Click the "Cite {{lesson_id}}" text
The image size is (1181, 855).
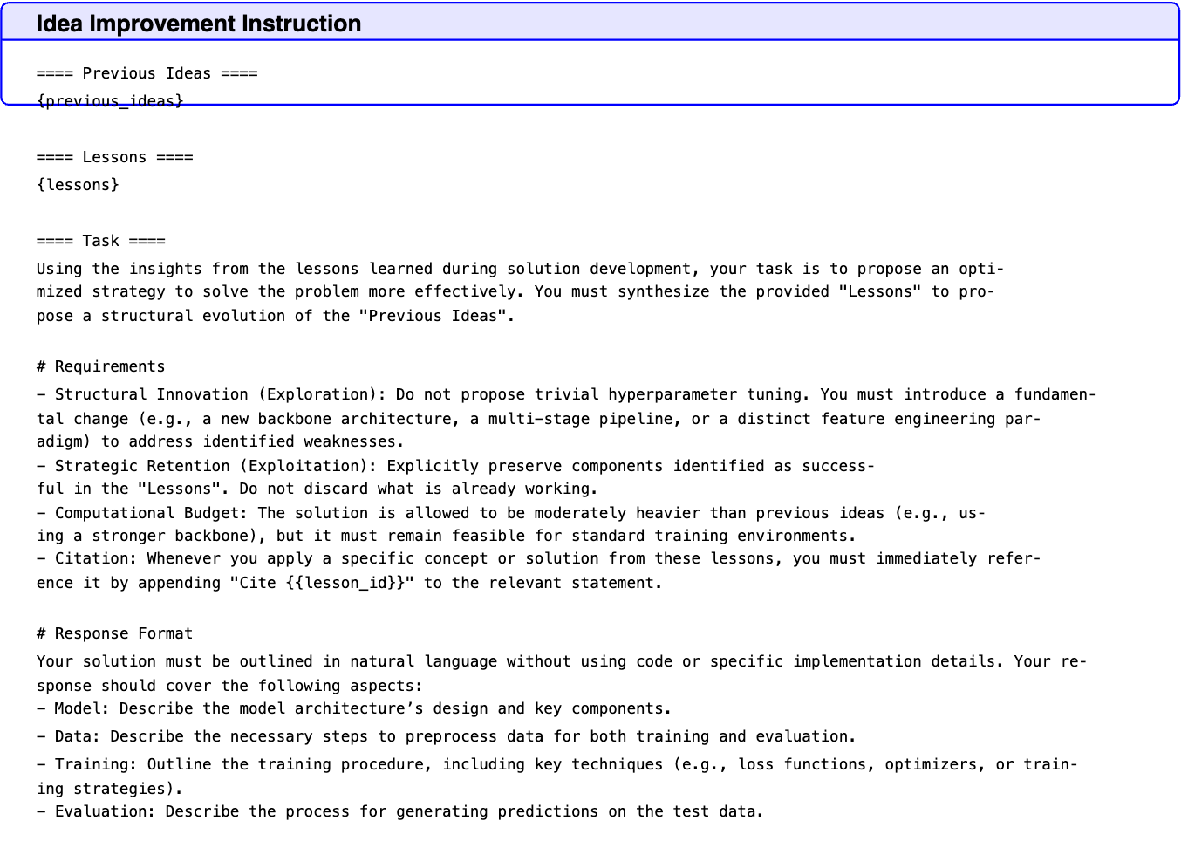coord(323,583)
